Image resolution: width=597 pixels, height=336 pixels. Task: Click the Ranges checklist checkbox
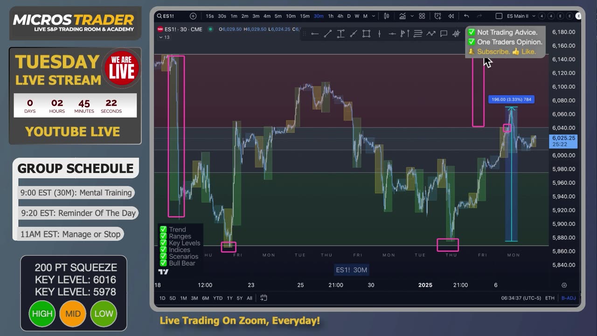click(163, 236)
